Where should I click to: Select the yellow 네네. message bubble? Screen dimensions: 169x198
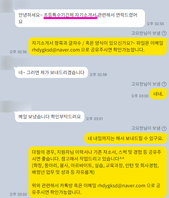(158, 94)
